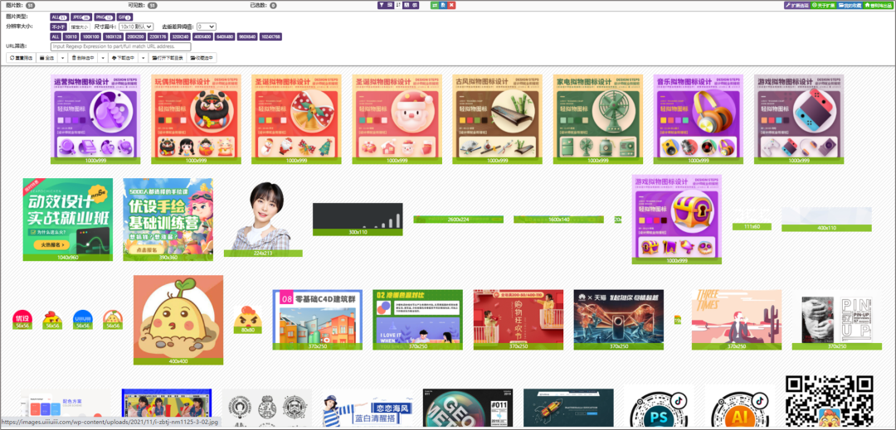896x430 pixels.
Task: Select the 224x213 woman portrait thumbnail
Action: [x=263, y=215]
